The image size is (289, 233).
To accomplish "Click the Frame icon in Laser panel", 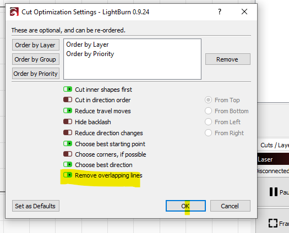I will 273,223.
